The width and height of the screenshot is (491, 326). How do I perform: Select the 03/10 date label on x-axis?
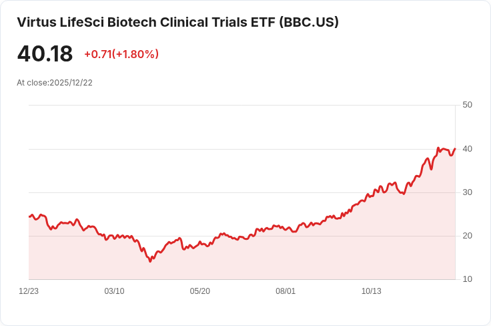tap(114, 291)
